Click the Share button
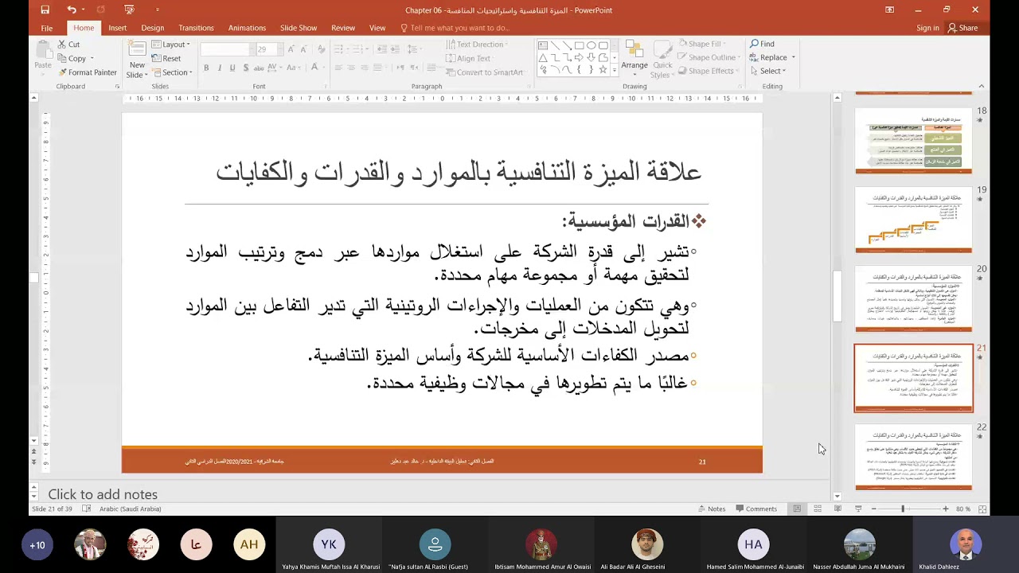1019x573 pixels. (962, 28)
